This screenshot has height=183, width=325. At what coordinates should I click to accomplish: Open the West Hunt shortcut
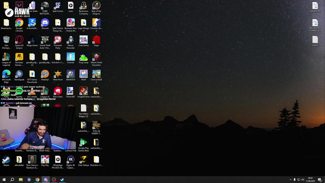[x=58, y=75]
